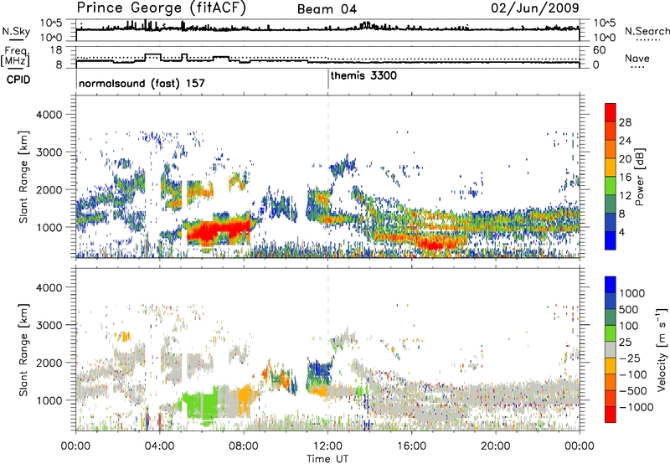Screen dimensions: 670x464
Task: Click the blue bottom power colorbar swatch
Action: point(611,240)
